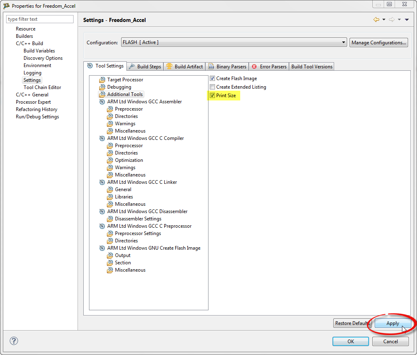Click the Target Processor folder icon
Image resolution: width=417 pixels, height=355 pixels.
[x=102, y=80]
